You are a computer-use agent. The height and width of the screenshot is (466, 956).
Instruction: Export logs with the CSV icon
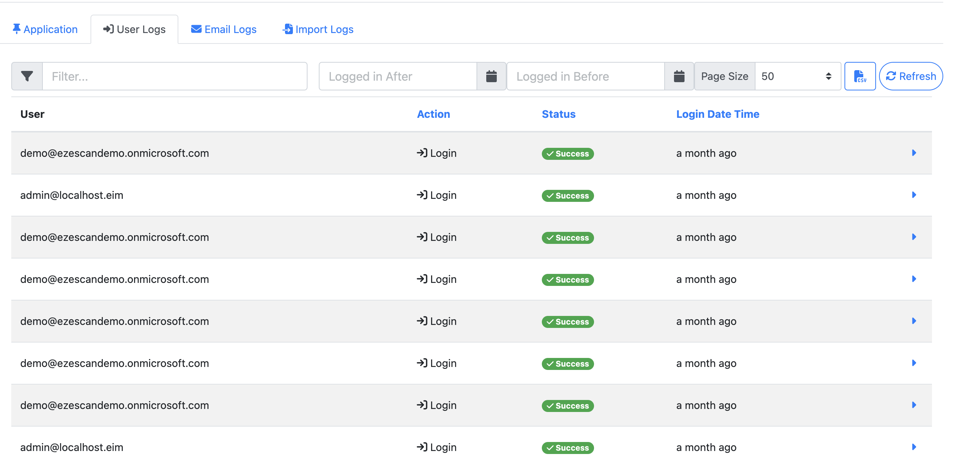click(860, 76)
